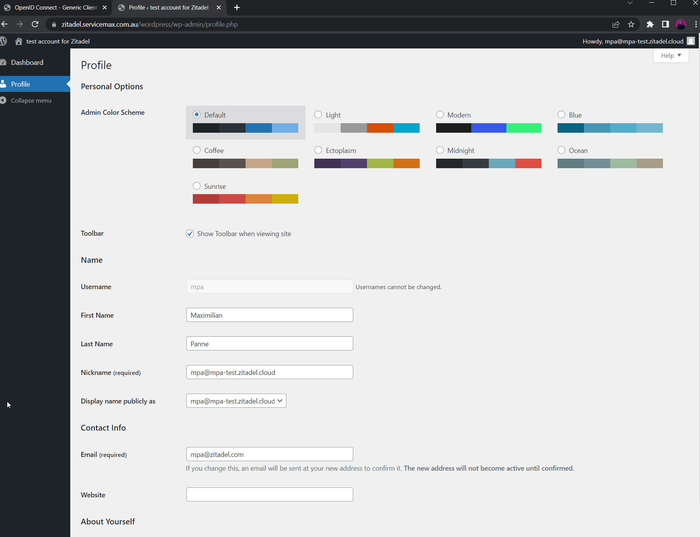Screen dimensions: 700x537
Task: Click the Profile person icon in sidebar
Action: point(3,84)
